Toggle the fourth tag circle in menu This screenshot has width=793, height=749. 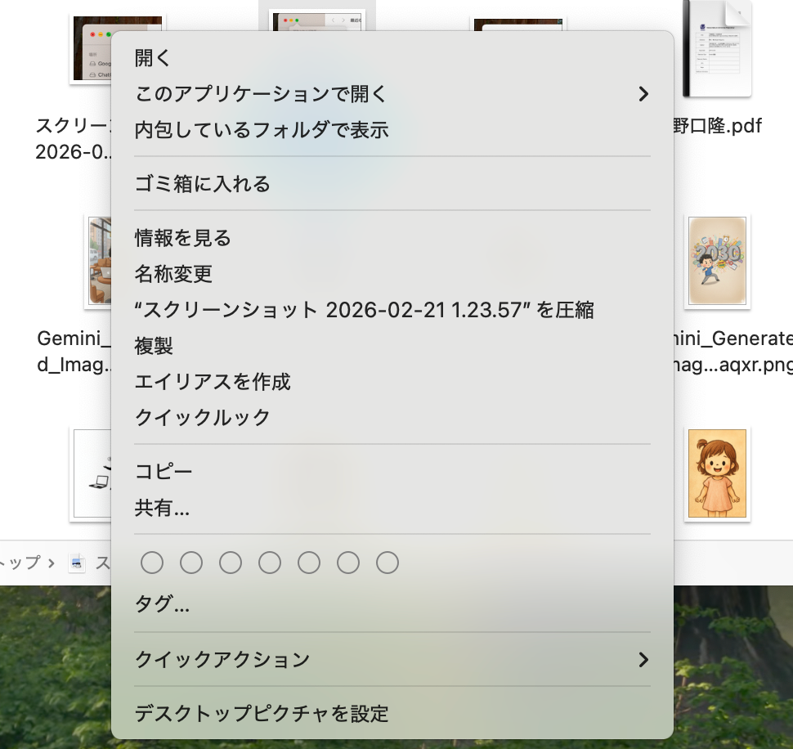tap(270, 563)
